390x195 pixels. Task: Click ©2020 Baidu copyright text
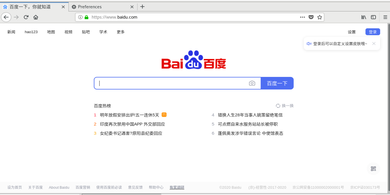click(230, 188)
